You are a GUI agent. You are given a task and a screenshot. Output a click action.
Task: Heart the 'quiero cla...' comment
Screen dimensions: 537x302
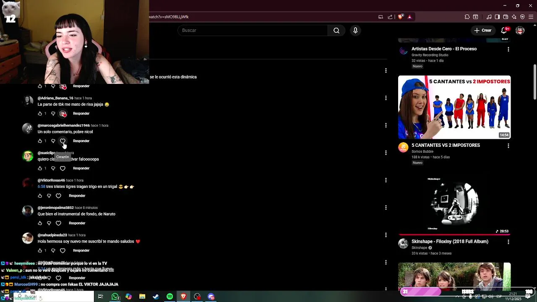[x=63, y=168]
